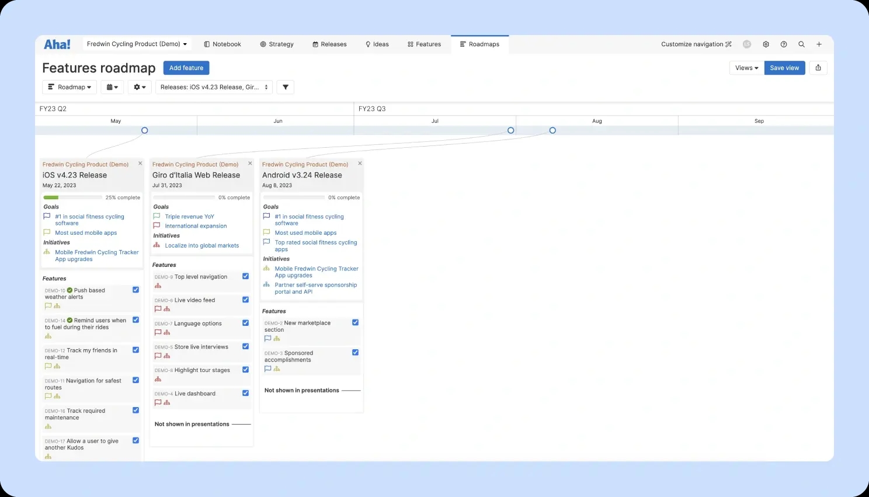This screenshot has height=497, width=869.
Task: Open the Live dashboard feature
Action: click(195, 394)
